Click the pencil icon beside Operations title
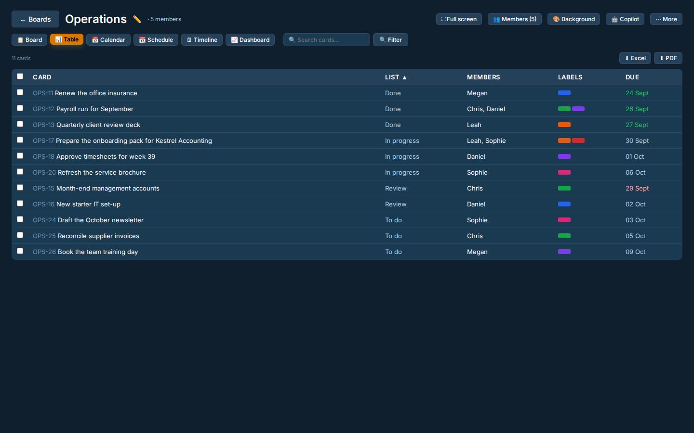The height and width of the screenshot is (433, 694). coord(137,19)
